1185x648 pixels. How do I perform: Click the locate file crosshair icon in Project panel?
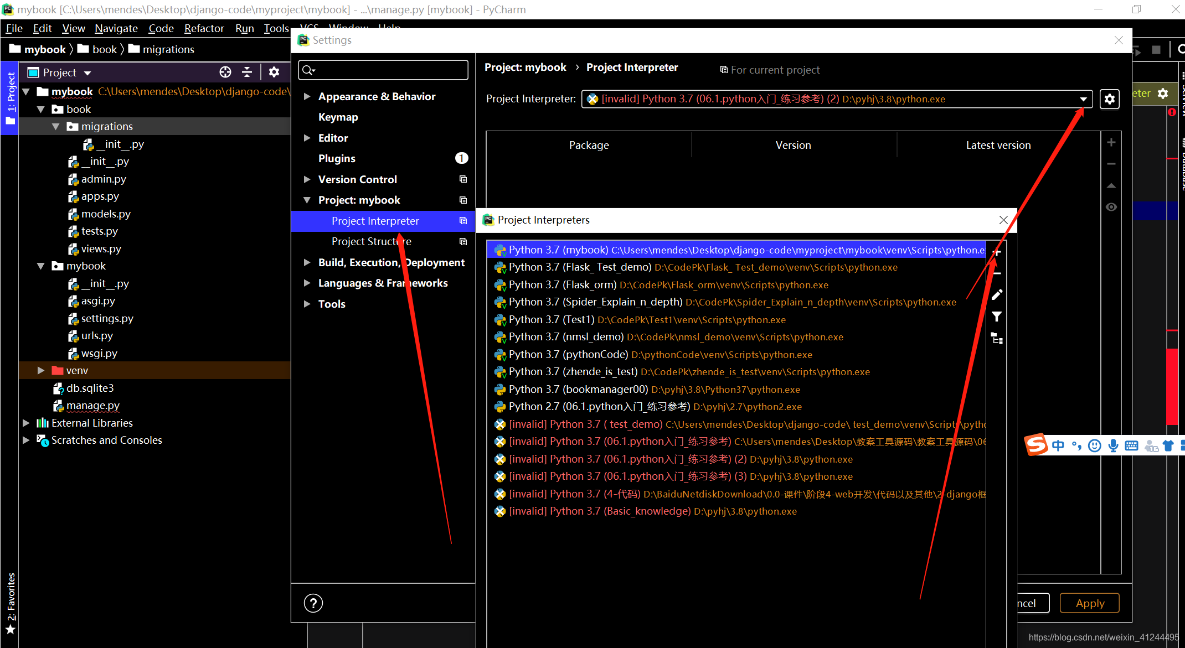225,72
